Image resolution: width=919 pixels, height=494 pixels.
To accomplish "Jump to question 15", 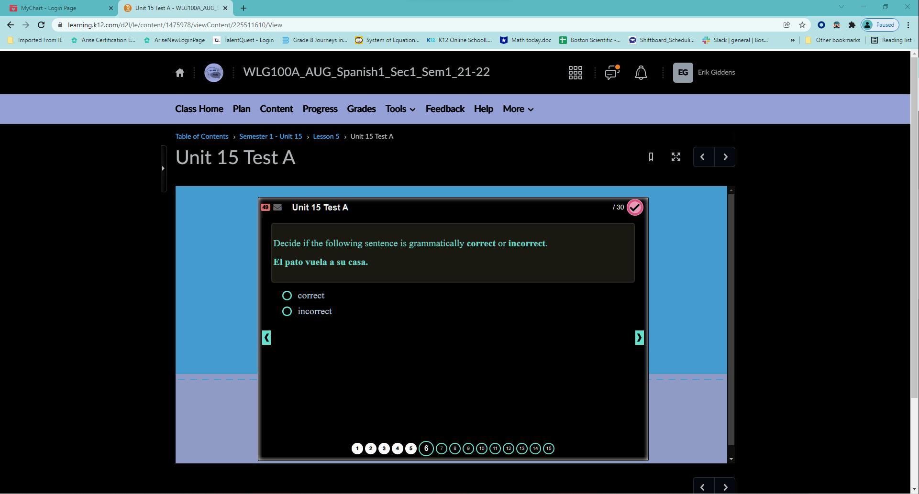I will tap(548, 449).
